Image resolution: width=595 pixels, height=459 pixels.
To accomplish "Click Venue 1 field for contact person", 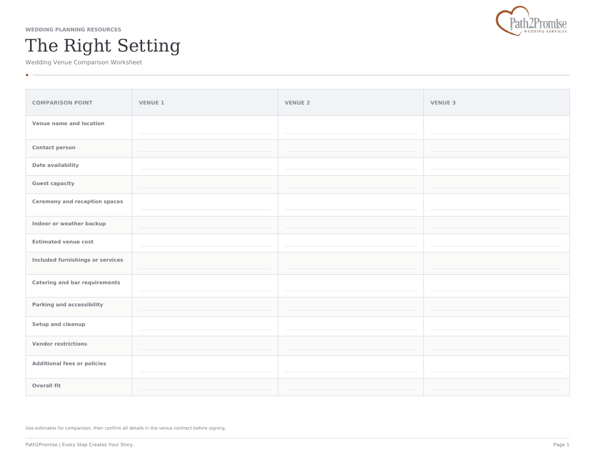I will pyautogui.click(x=205, y=149).
